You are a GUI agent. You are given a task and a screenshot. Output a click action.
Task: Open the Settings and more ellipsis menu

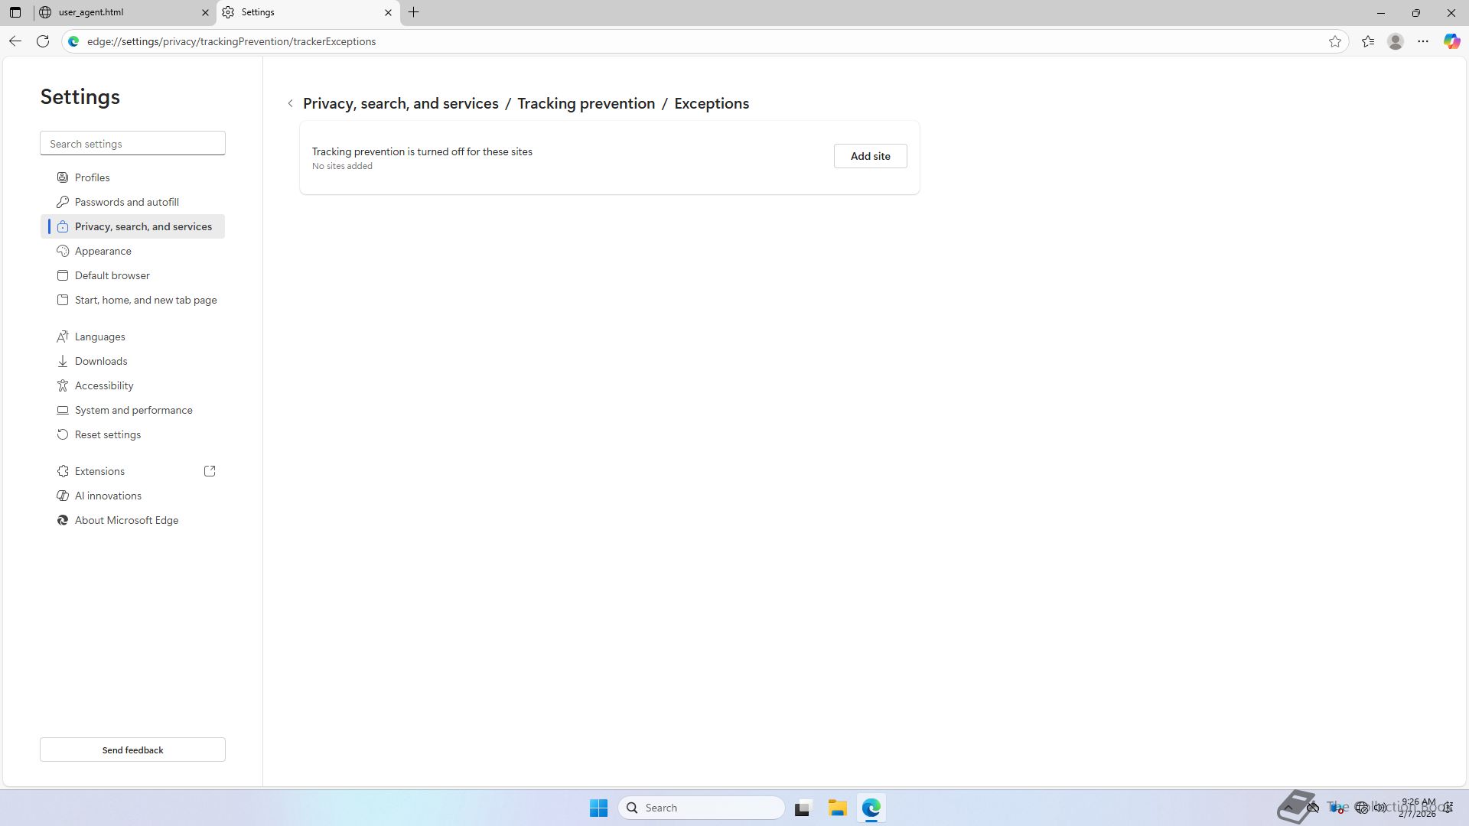tap(1423, 41)
